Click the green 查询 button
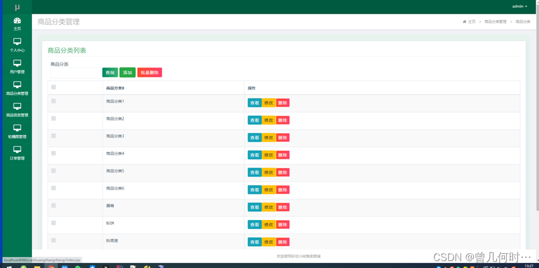 click(x=110, y=73)
